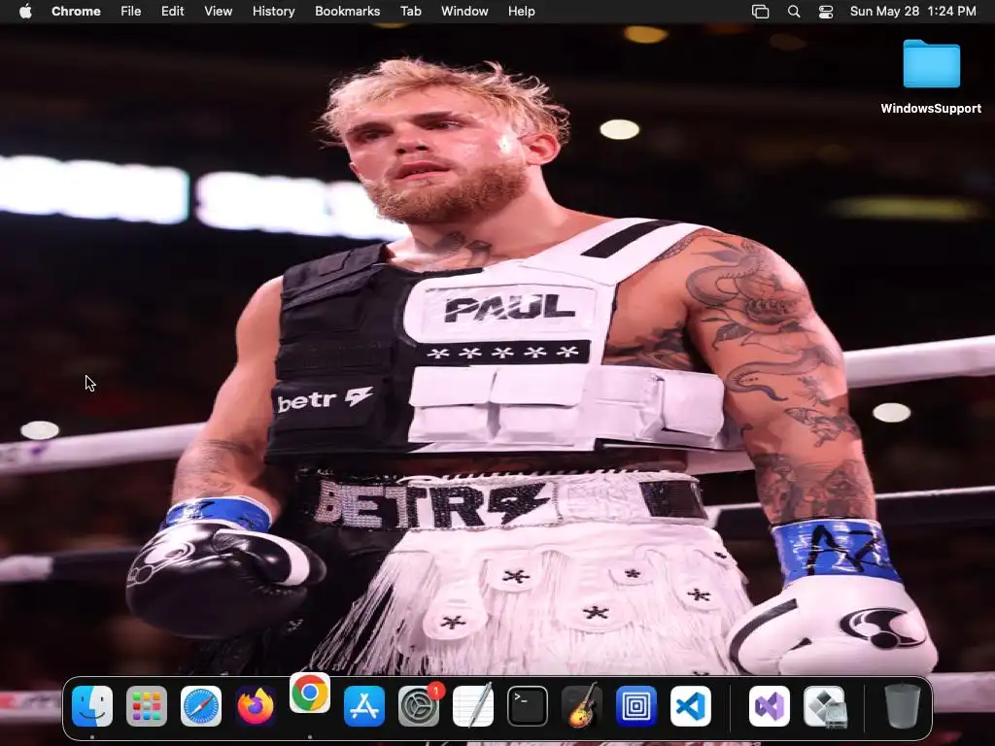Open the App Store dock icon

[364, 706]
